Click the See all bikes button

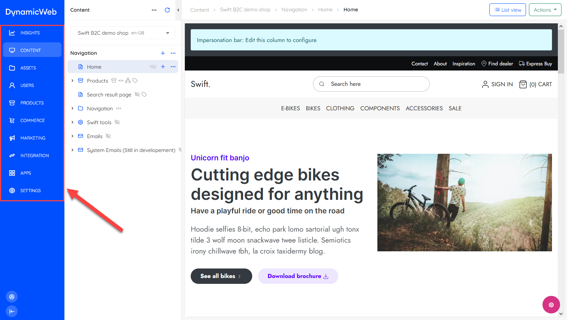coord(221,276)
